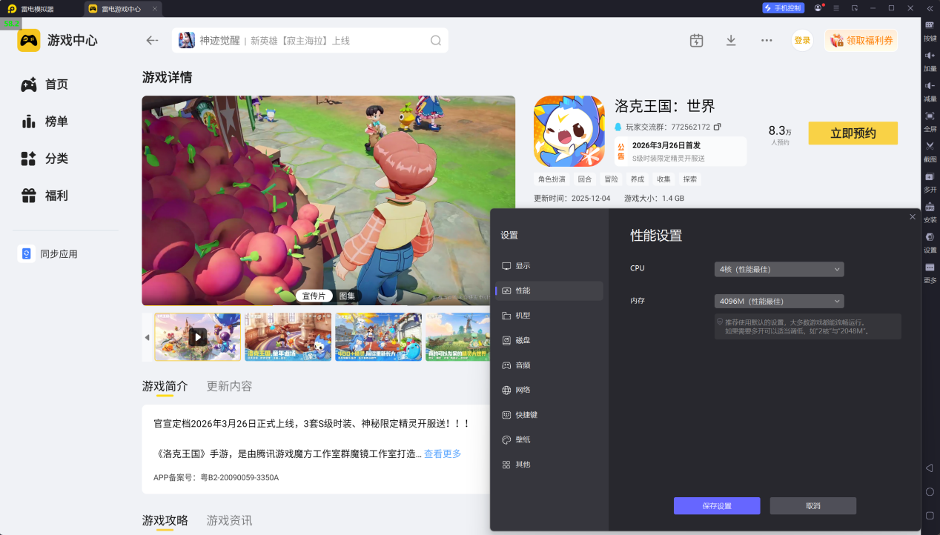Click the Android recent-apps square button
The width and height of the screenshot is (940, 535).
point(930,515)
